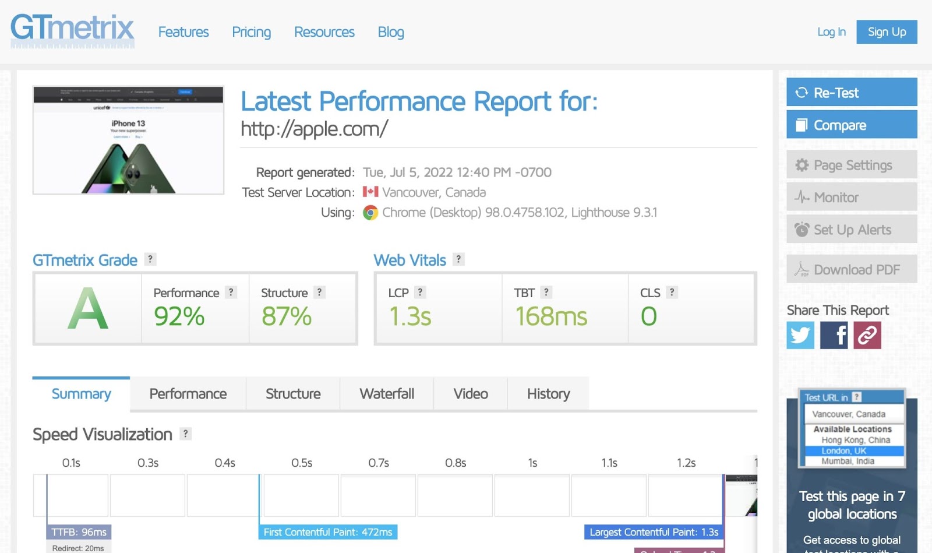
Task: Click the Log In link
Action: click(x=831, y=32)
